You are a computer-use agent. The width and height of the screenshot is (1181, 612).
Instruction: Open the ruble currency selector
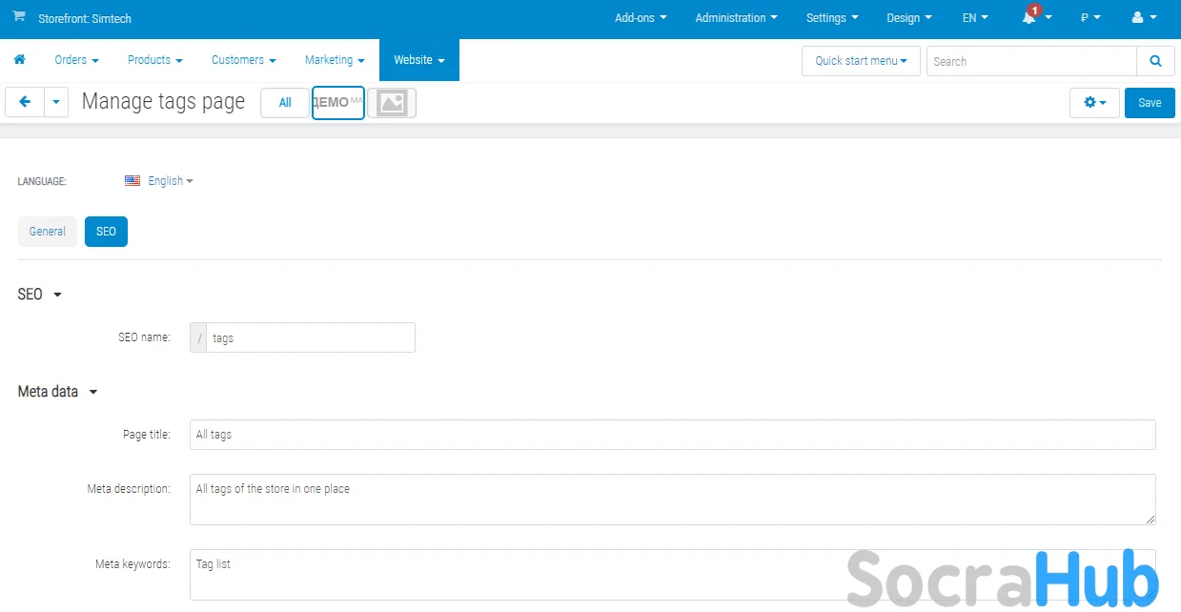1090,18
